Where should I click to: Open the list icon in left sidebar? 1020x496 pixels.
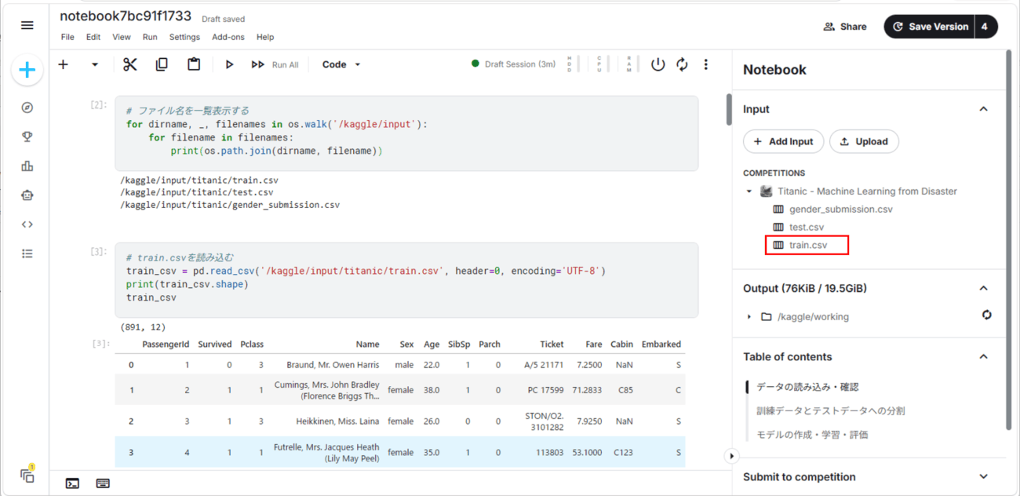tap(27, 253)
